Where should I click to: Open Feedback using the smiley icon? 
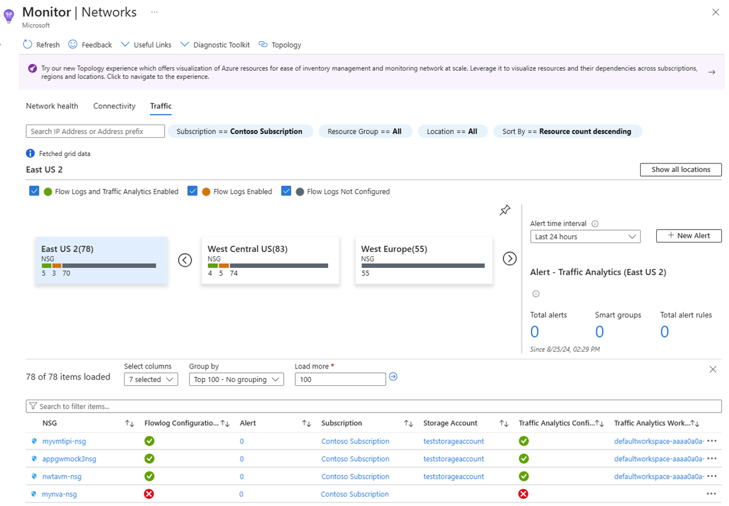(x=72, y=44)
